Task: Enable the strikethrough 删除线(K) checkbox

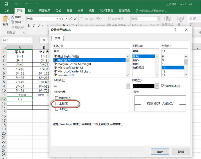Action: coord(57,98)
